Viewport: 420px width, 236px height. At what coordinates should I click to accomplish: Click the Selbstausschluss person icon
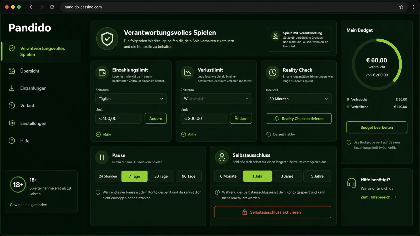tap(222, 157)
